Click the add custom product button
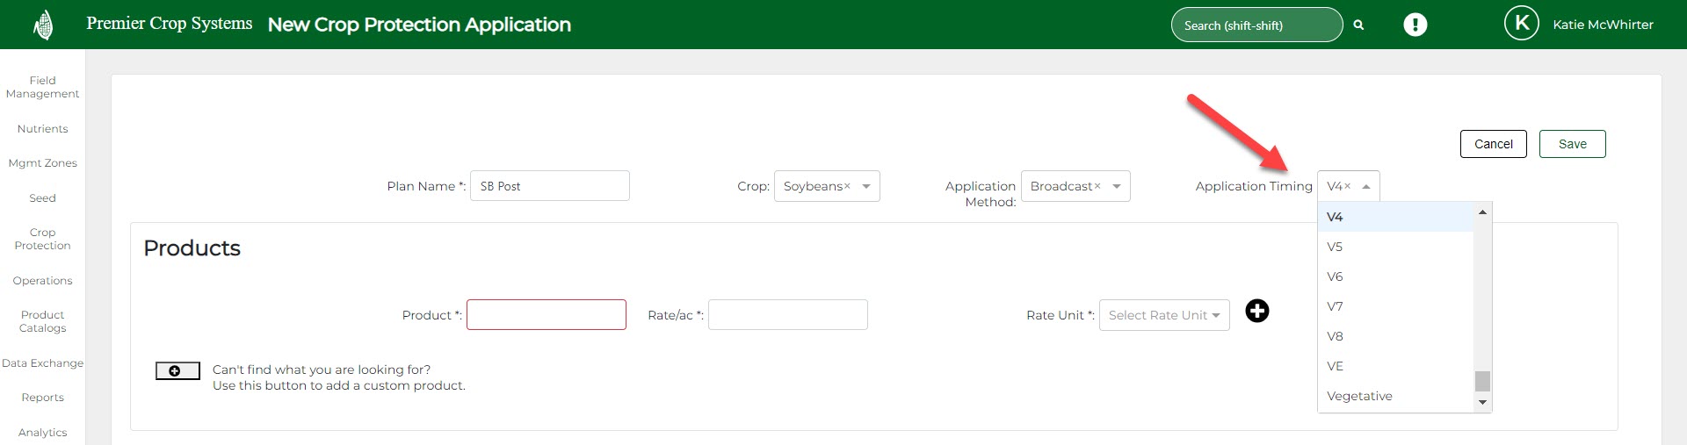The height and width of the screenshot is (445, 1687). (x=177, y=371)
